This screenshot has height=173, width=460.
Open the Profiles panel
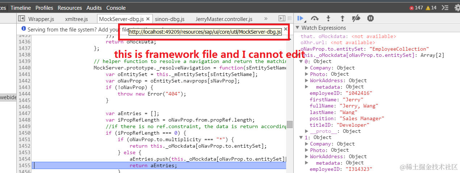44,8
